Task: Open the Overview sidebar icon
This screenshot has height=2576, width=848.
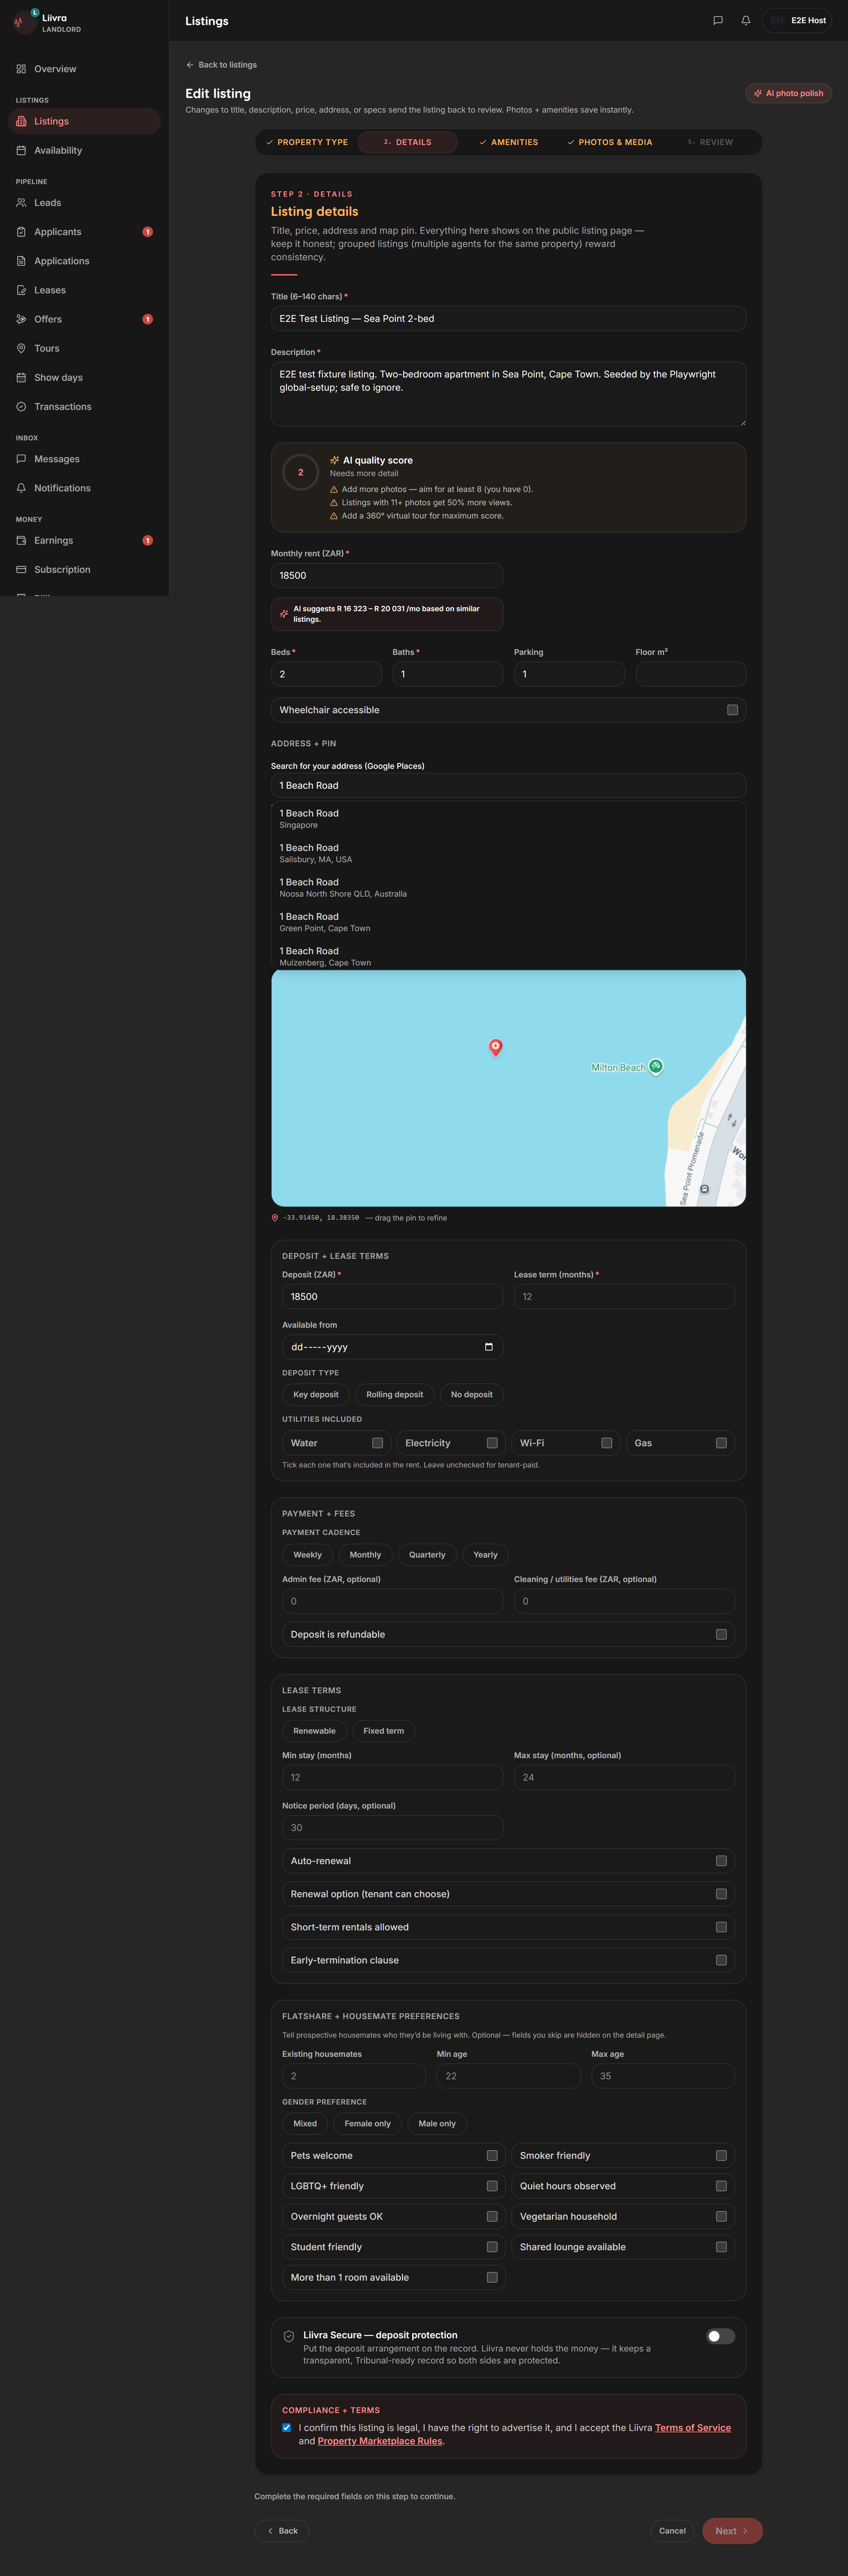Action: point(21,69)
